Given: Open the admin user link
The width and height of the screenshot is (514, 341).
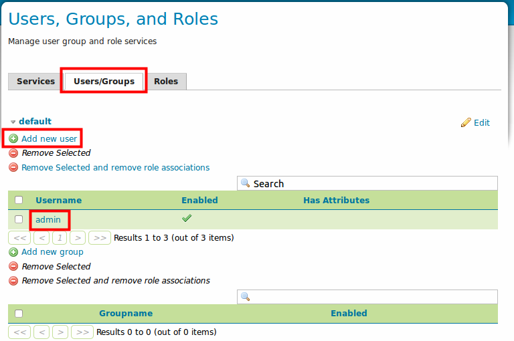Looking at the screenshot, I should click(x=48, y=219).
